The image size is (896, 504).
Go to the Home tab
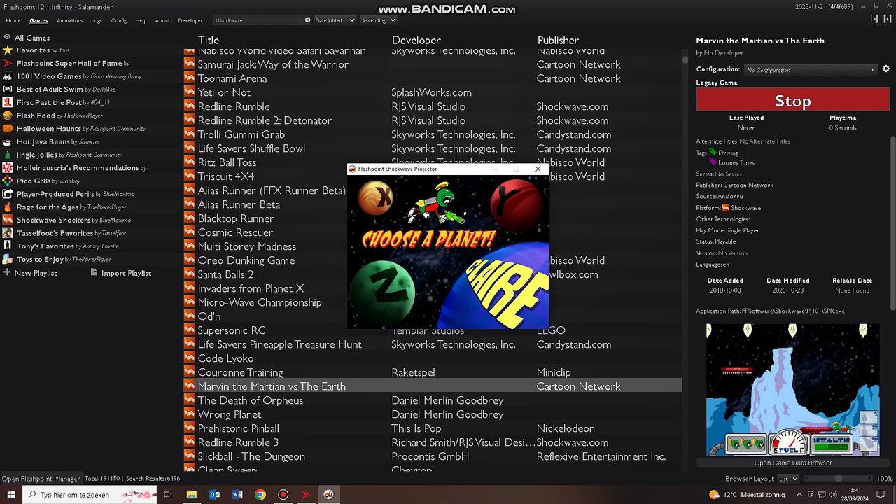(x=13, y=20)
